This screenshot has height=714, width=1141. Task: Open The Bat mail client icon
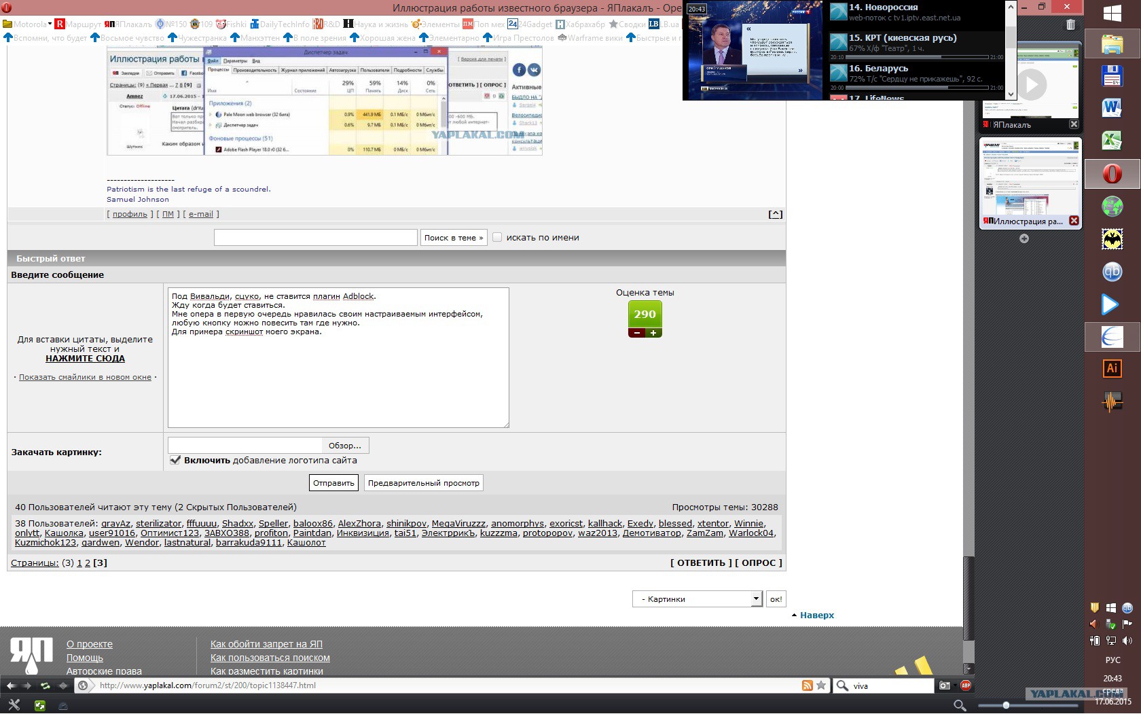pos(1112,239)
